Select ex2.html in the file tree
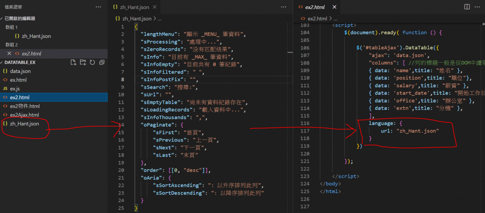 (19, 97)
